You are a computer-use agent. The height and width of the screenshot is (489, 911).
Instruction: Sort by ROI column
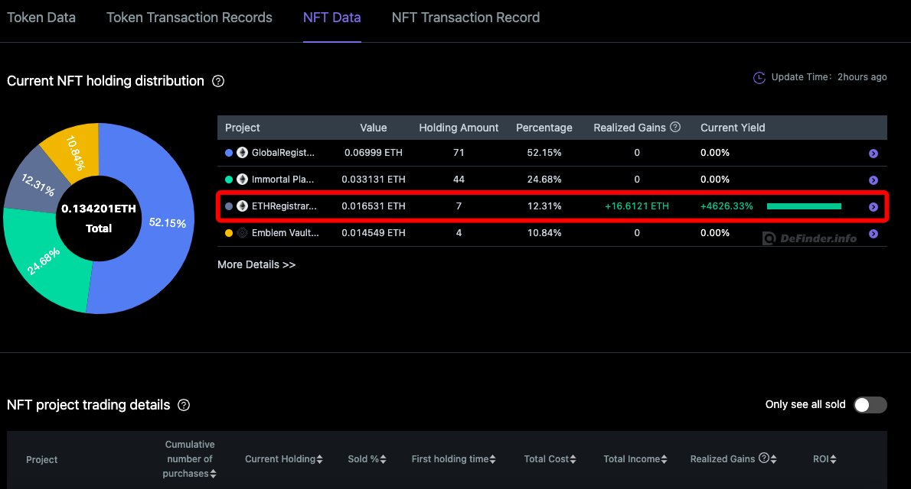tap(833, 459)
